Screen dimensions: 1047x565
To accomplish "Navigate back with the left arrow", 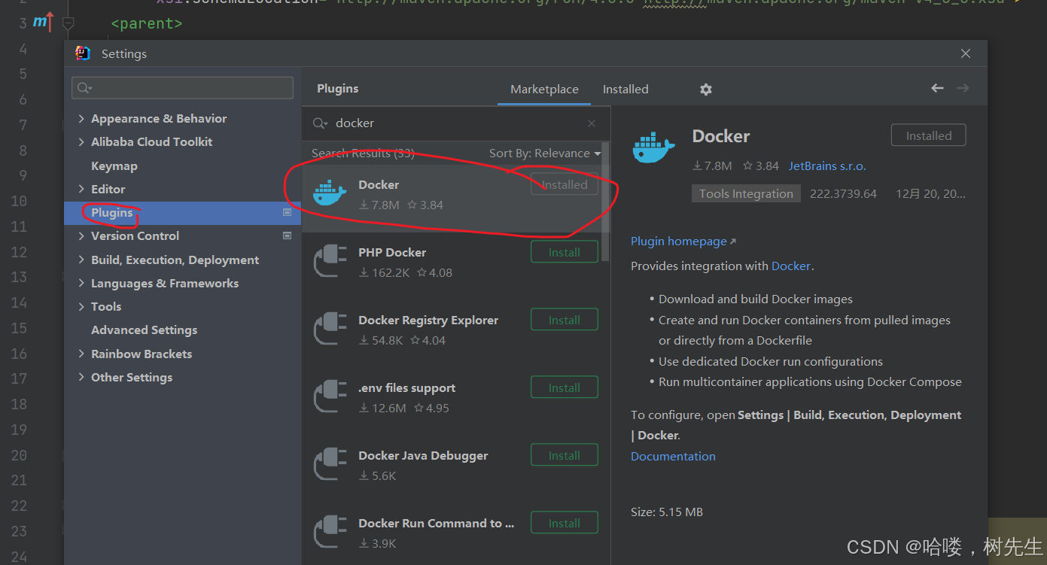I will (x=937, y=88).
